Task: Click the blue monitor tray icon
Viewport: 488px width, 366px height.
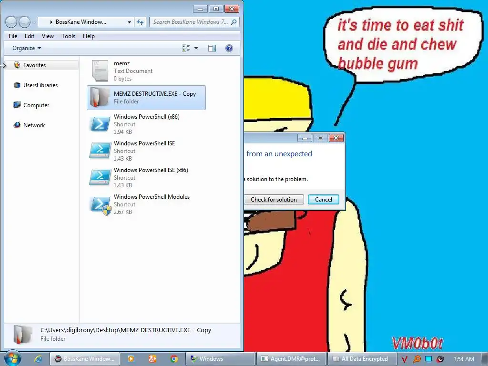Action: coord(428,359)
